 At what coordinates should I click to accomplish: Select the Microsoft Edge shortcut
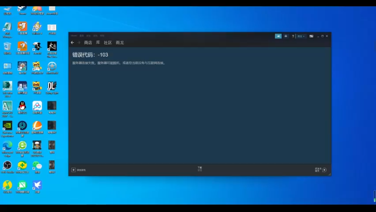(x=8, y=149)
